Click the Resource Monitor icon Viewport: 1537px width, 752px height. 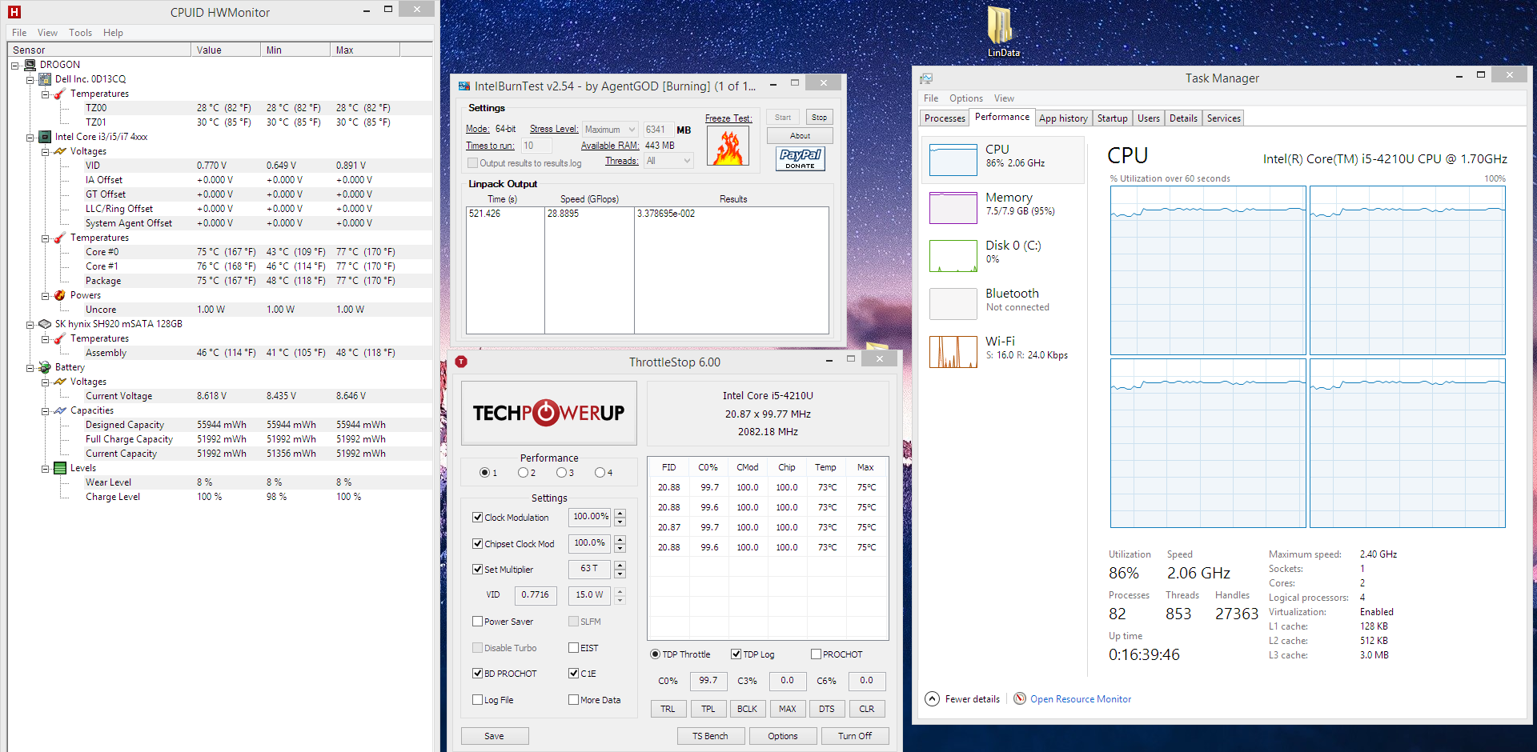(1020, 698)
